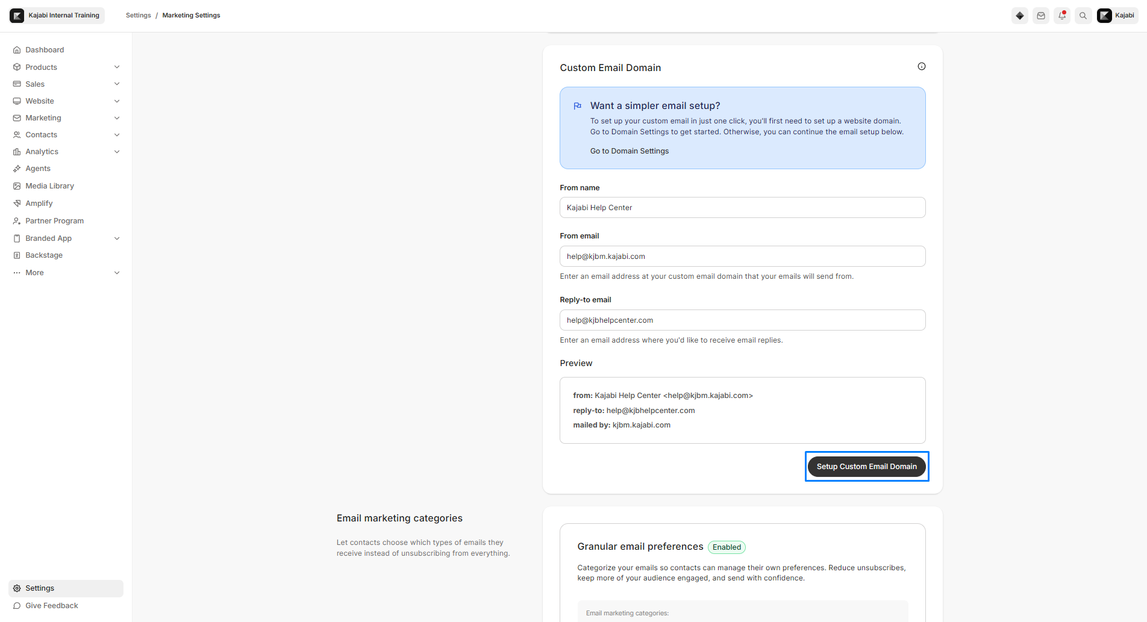Open the Kajabi account menu
Viewport: 1147px width, 622px height.
(x=1117, y=16)
